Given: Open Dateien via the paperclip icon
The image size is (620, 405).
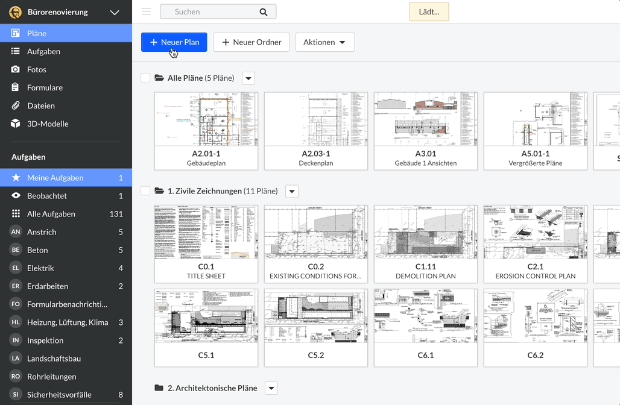Looking at the screenshot, I should point(16,105).
